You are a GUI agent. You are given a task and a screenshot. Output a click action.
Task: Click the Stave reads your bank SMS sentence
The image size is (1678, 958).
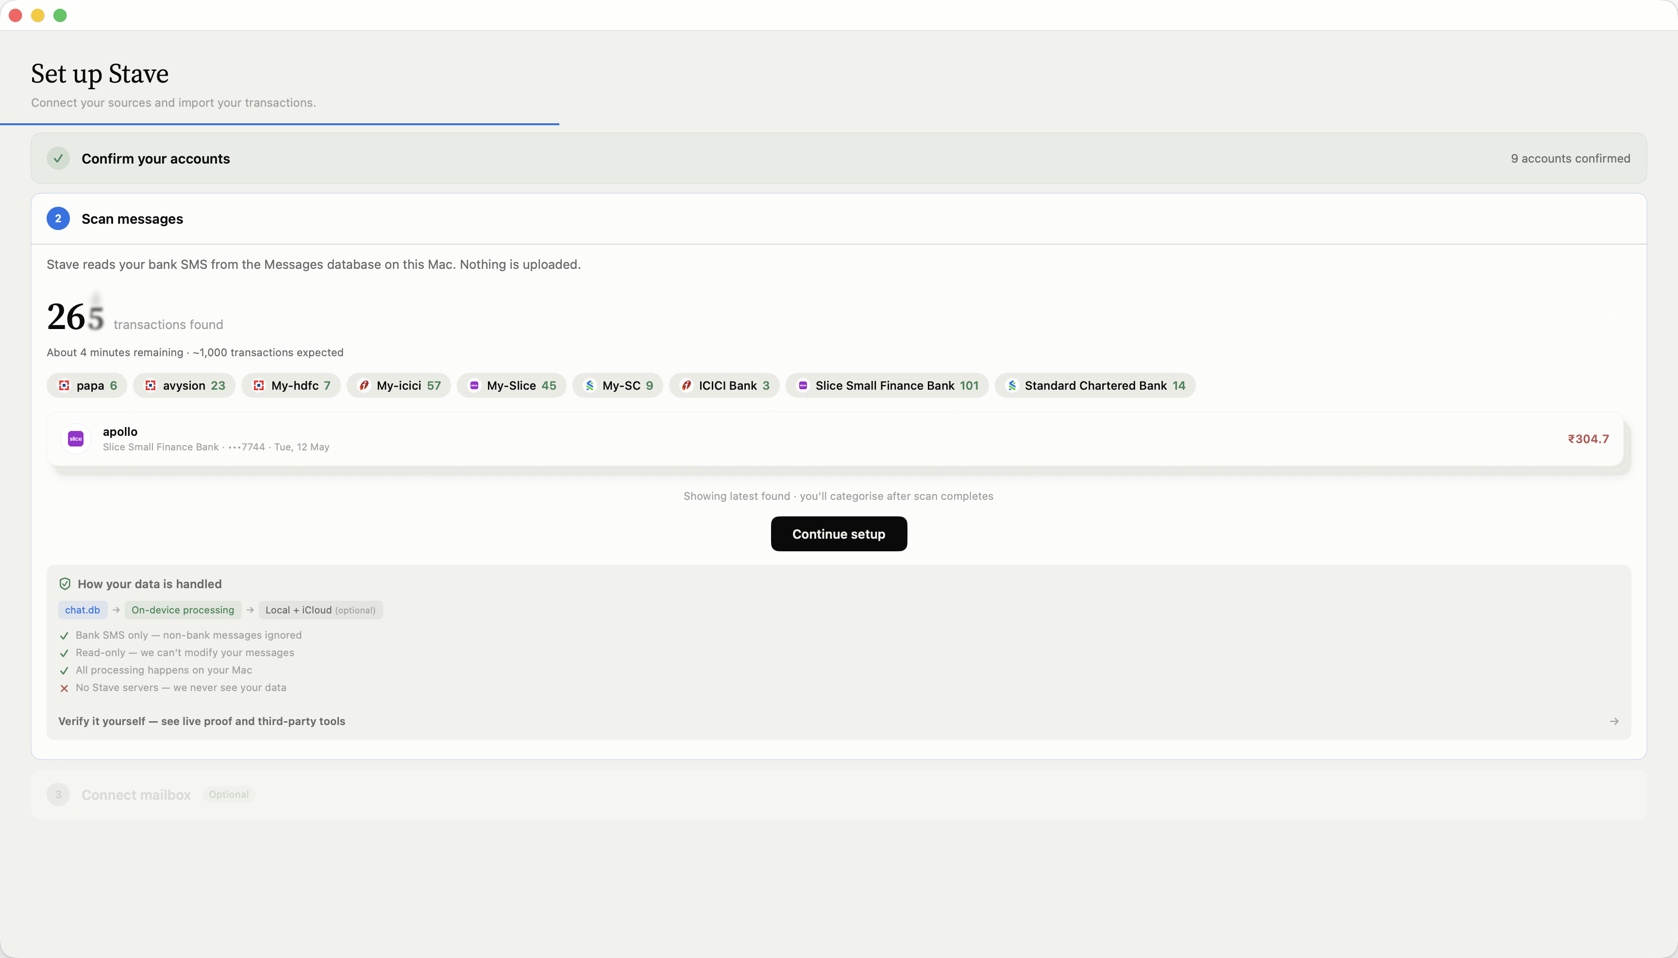point(313,264)
